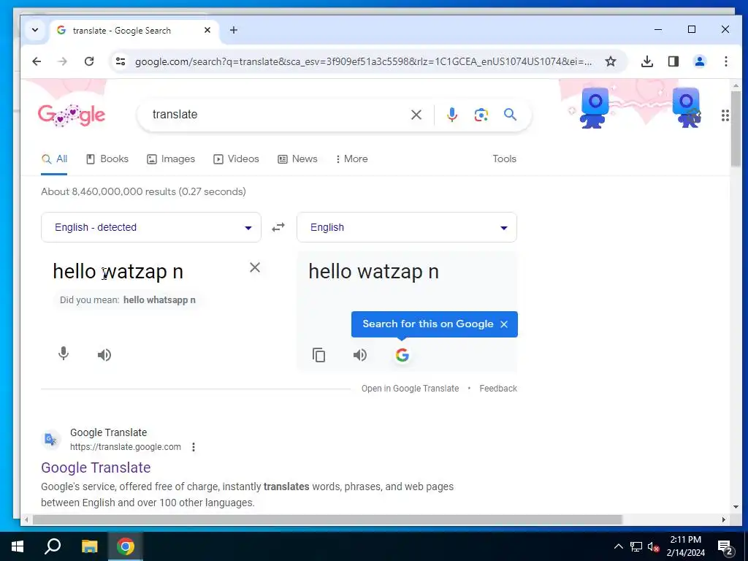Image resolution: width=748 pixels, height=561 pixels.
Task: Switch to the Videos tab
Action: coord(236,159)
